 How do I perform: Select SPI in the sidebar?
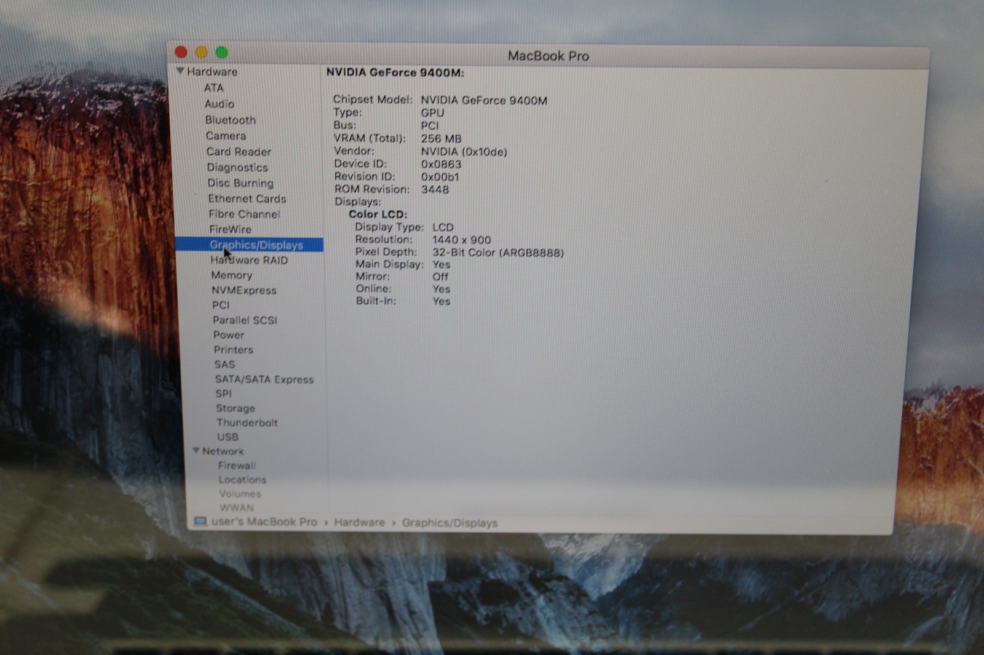pyautogui.click(x=224, y=393)
